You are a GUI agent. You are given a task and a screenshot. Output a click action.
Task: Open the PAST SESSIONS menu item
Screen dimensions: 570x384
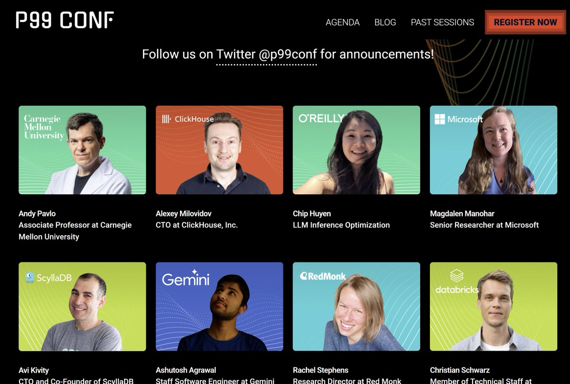coord(442,22)
